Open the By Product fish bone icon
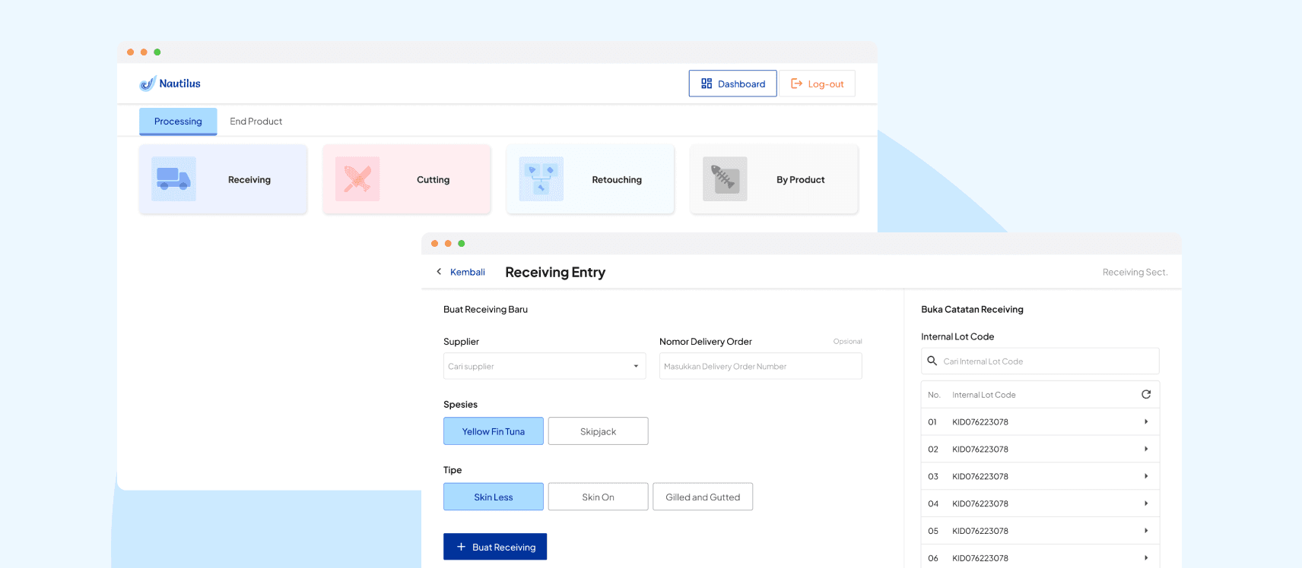This screenshot has height=568, width=1302. coord(725,179)
